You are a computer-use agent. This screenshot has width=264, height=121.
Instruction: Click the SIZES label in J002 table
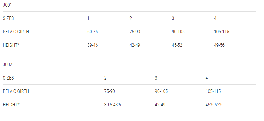click(8, 78)
